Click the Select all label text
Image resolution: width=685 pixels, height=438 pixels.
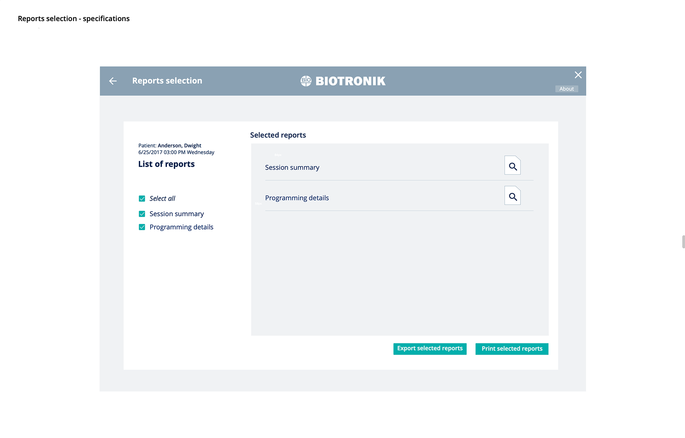[162, 199]
